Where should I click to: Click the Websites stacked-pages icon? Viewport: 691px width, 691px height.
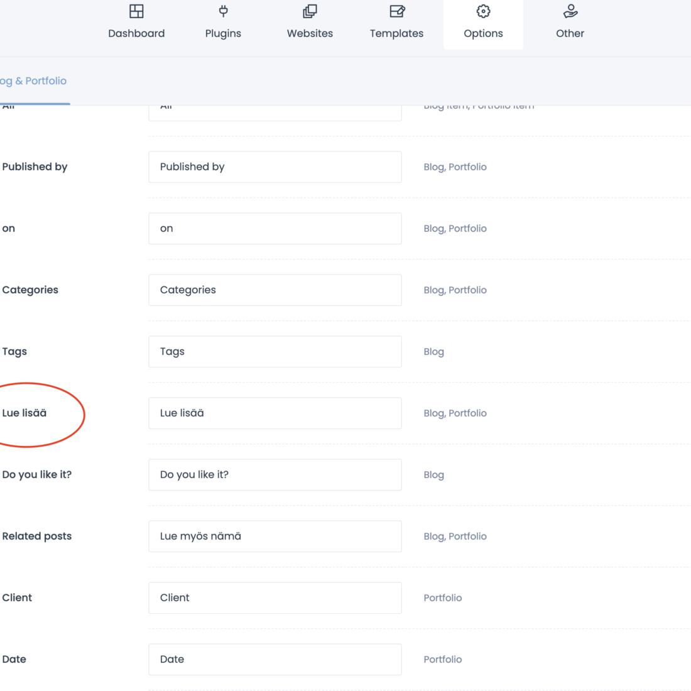click(310, 11)
